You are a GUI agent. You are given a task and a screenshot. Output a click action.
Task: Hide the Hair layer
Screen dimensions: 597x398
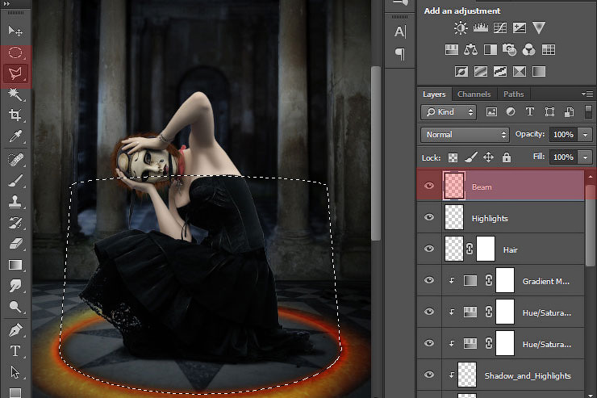pyautogui.click(x=429, y=249)
